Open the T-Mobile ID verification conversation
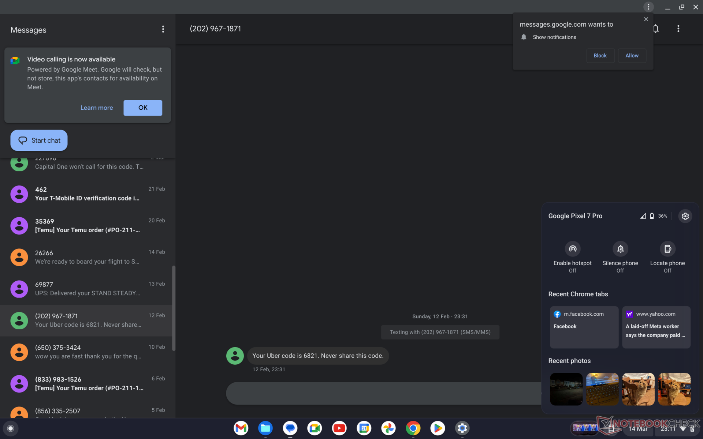703x439 pixels. 87,194
